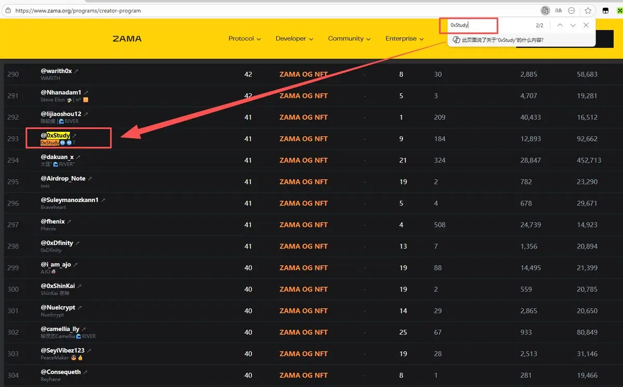Open external link icon next to @0xStudy
The image size is (623, 387).
coord(74,135)
